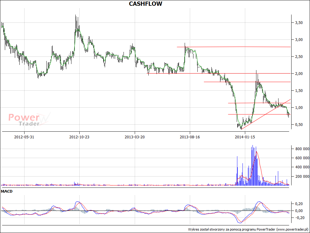Click the 2013-03-20 date label
310x233 pixels.
(x=135, y=137)
